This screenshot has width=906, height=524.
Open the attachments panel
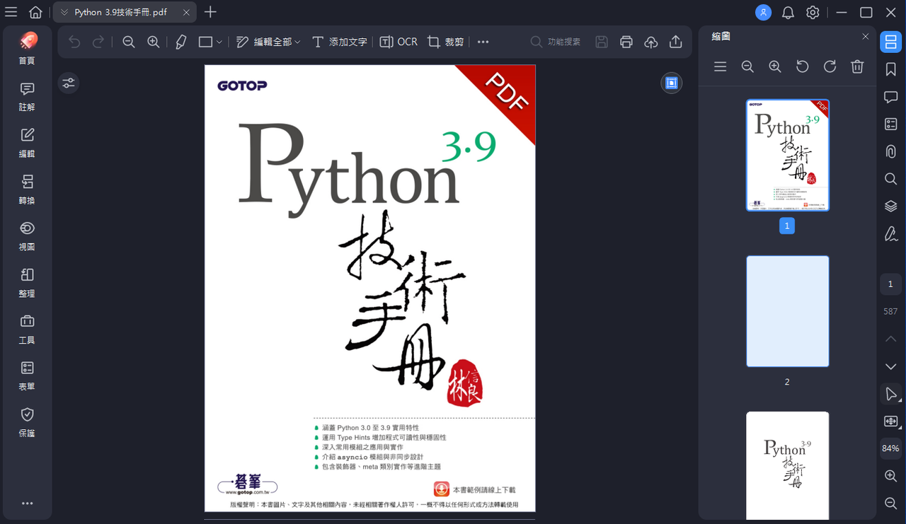pos(890,151)
